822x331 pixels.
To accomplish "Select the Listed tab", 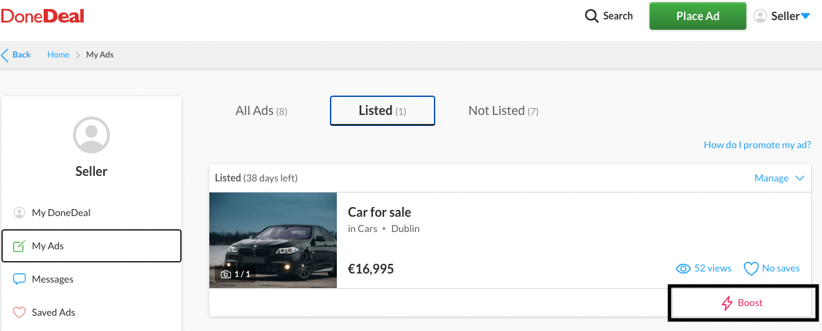I will pyautogui.click(x=382, y=111).
